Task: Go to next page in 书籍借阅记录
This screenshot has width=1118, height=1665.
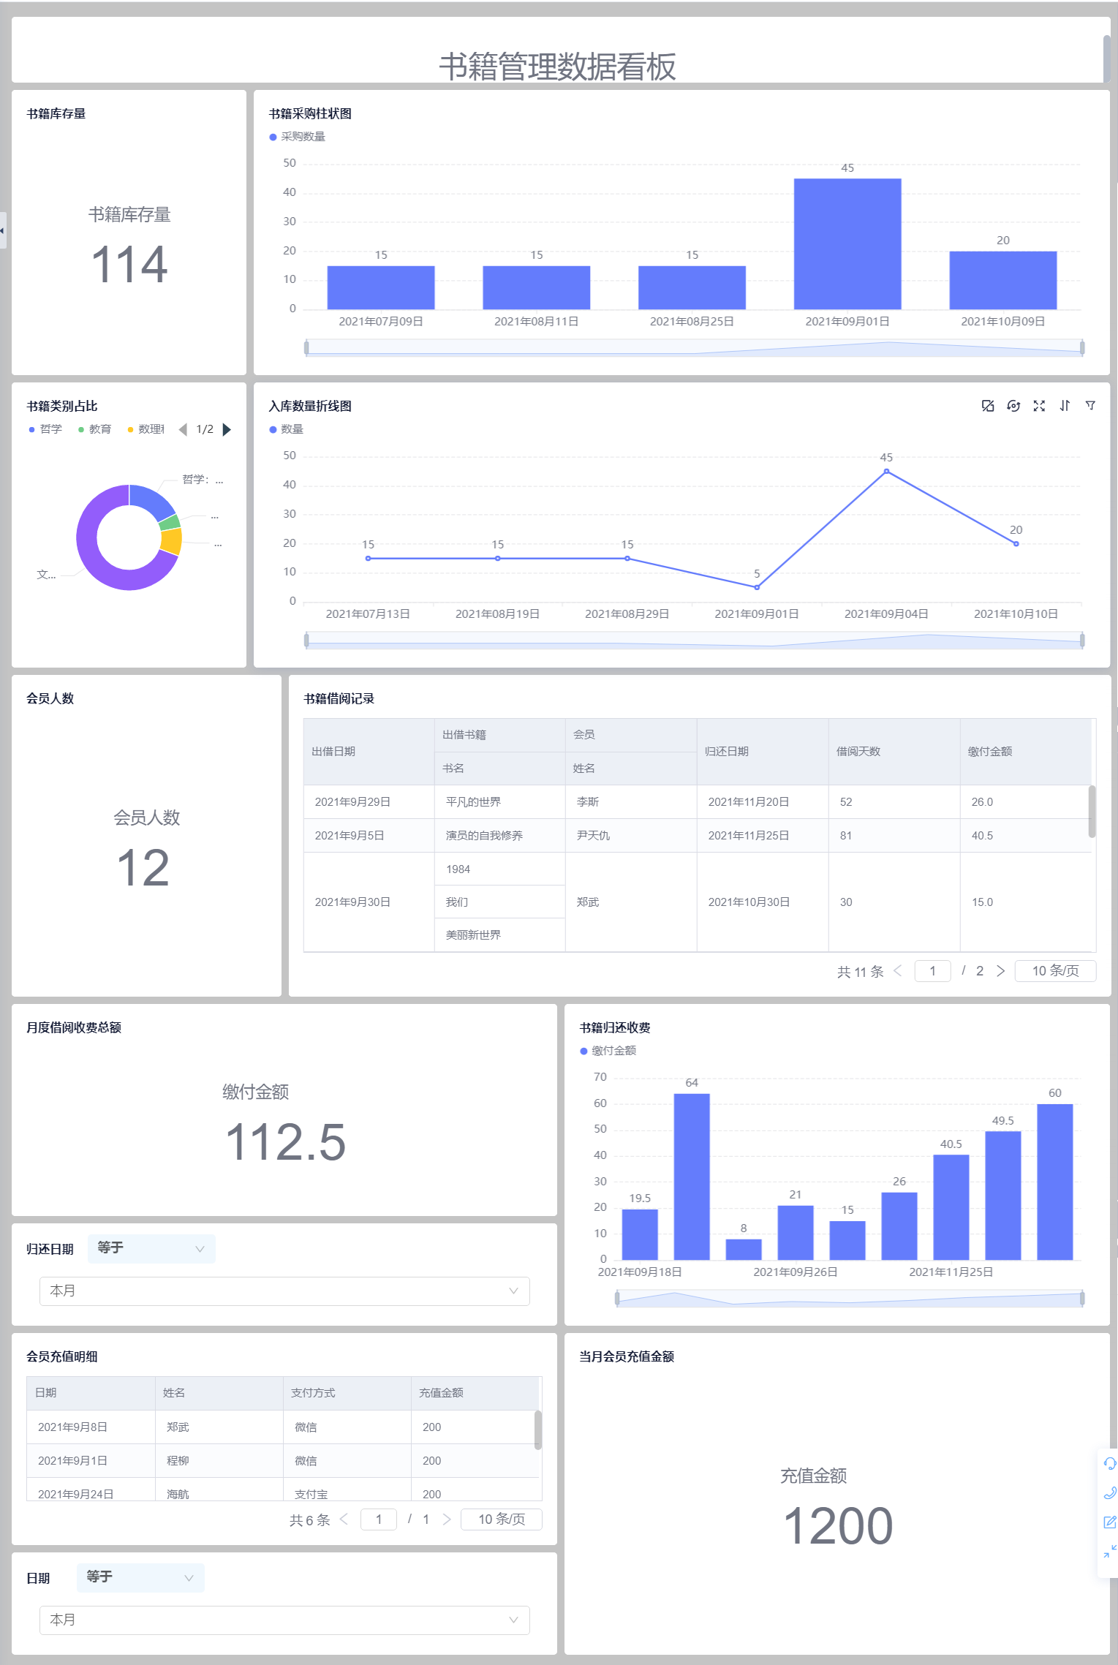Action: (x=1001, y=970)
